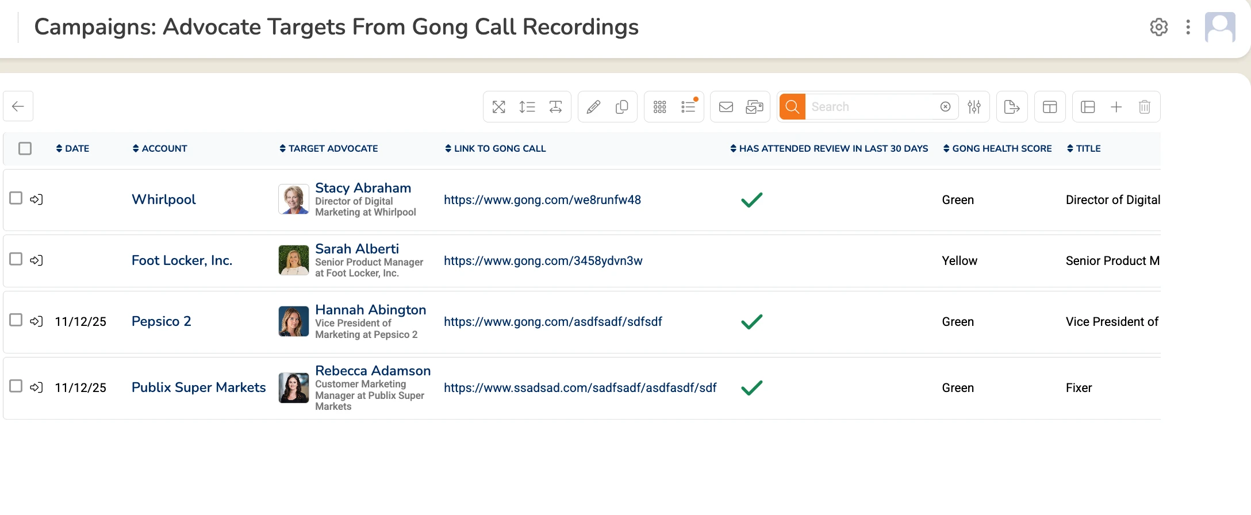Open Hannah Abington's advocate profile link

pyautogui.click(x=371, y=310)
